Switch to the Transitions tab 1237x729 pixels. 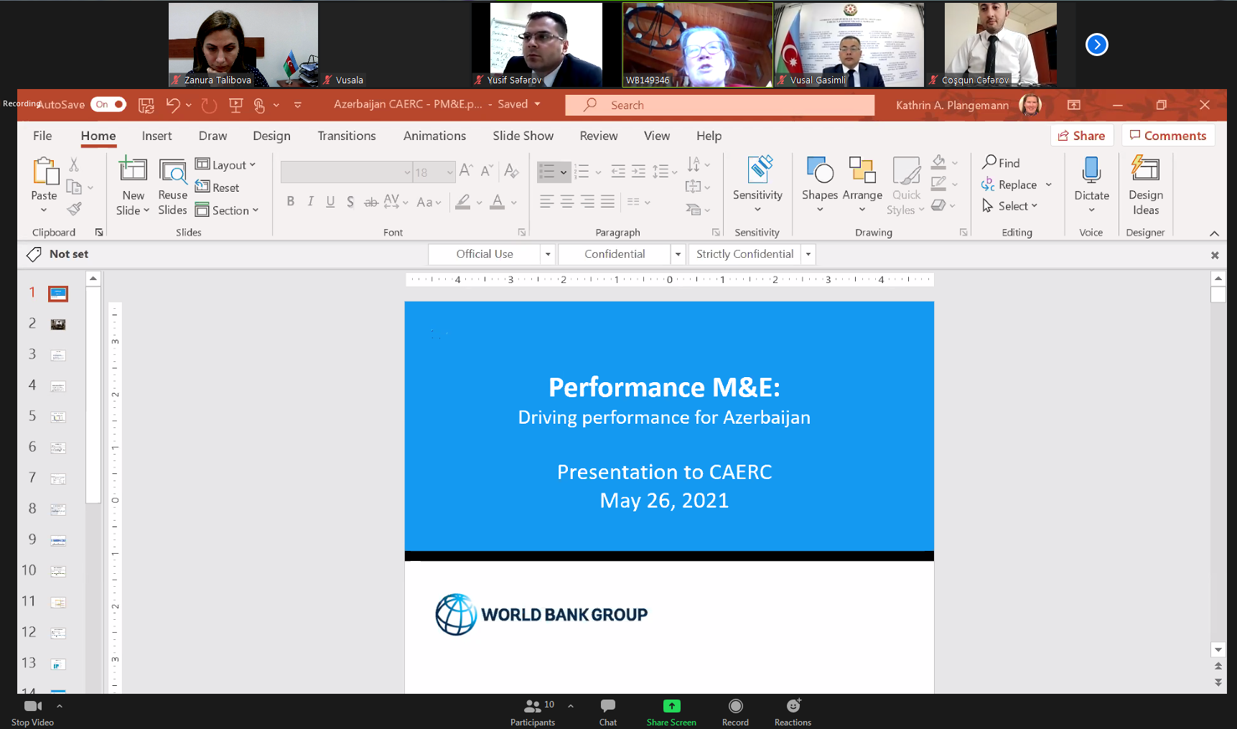click(x=347, y=136)
